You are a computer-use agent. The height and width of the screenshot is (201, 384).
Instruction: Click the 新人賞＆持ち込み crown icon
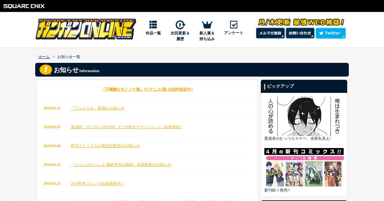(x=207, y=25)
